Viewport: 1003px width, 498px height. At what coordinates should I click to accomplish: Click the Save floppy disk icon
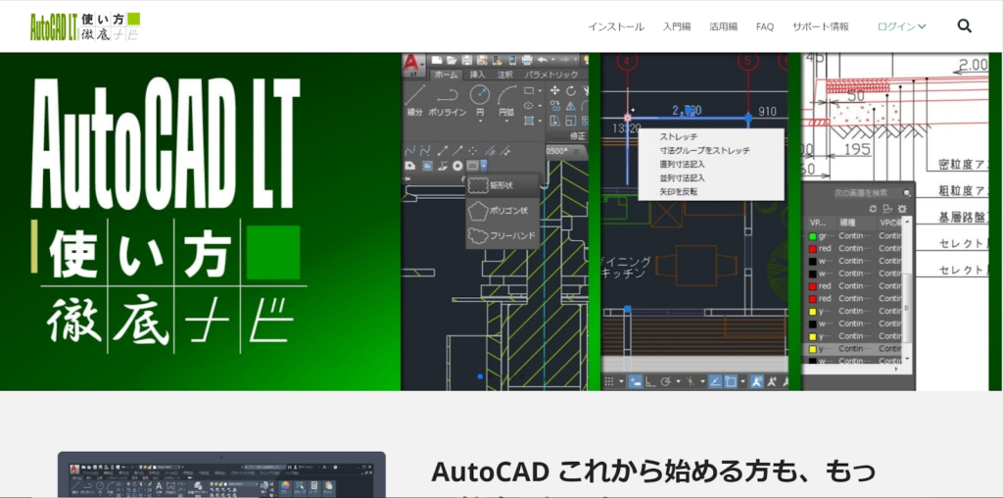point(467,60)
